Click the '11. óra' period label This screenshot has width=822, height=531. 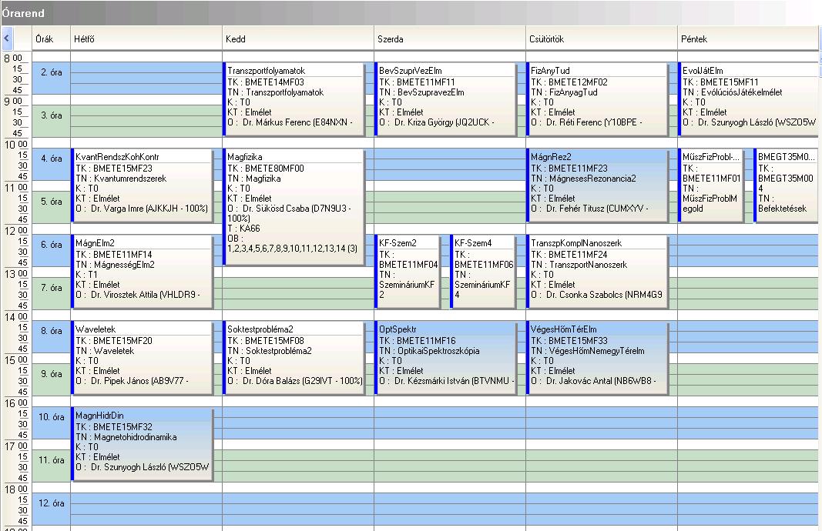[x=52, y=460]
